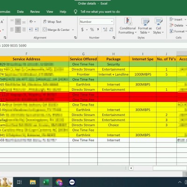Open Conditional Formatting menu
Screen dimensions: 187x187
128,26
